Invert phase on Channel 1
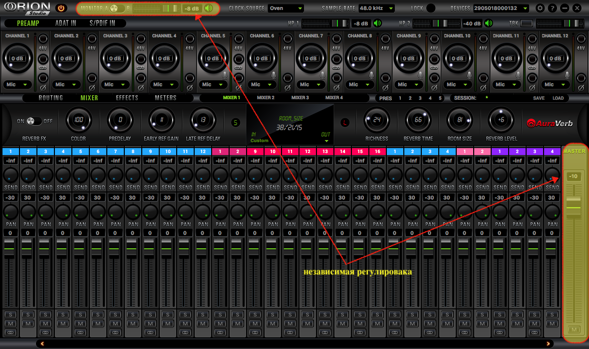Image resolution: width=589 pixels, height=349 pixels. (43, 88)
